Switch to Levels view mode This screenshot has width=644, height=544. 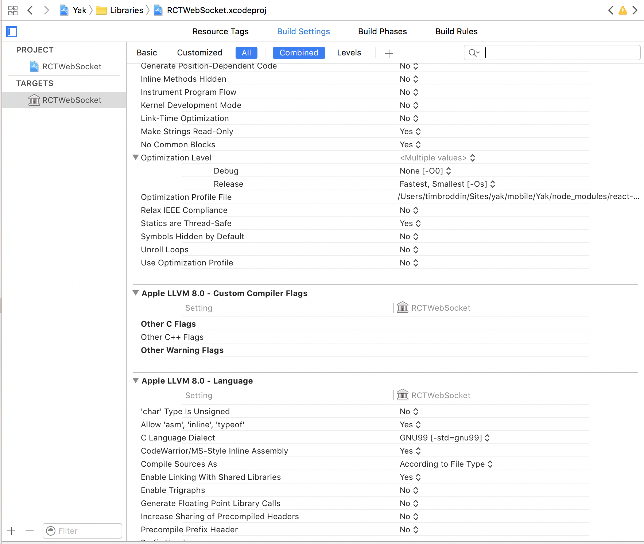349,53
